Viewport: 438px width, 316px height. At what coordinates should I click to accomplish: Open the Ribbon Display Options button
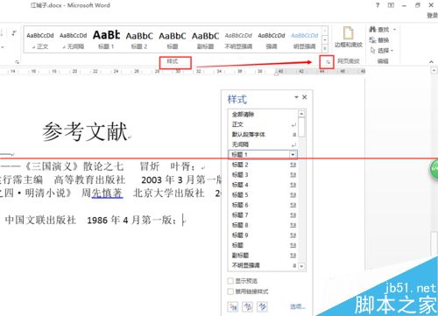pyautogui.click(x=391, y=5)
